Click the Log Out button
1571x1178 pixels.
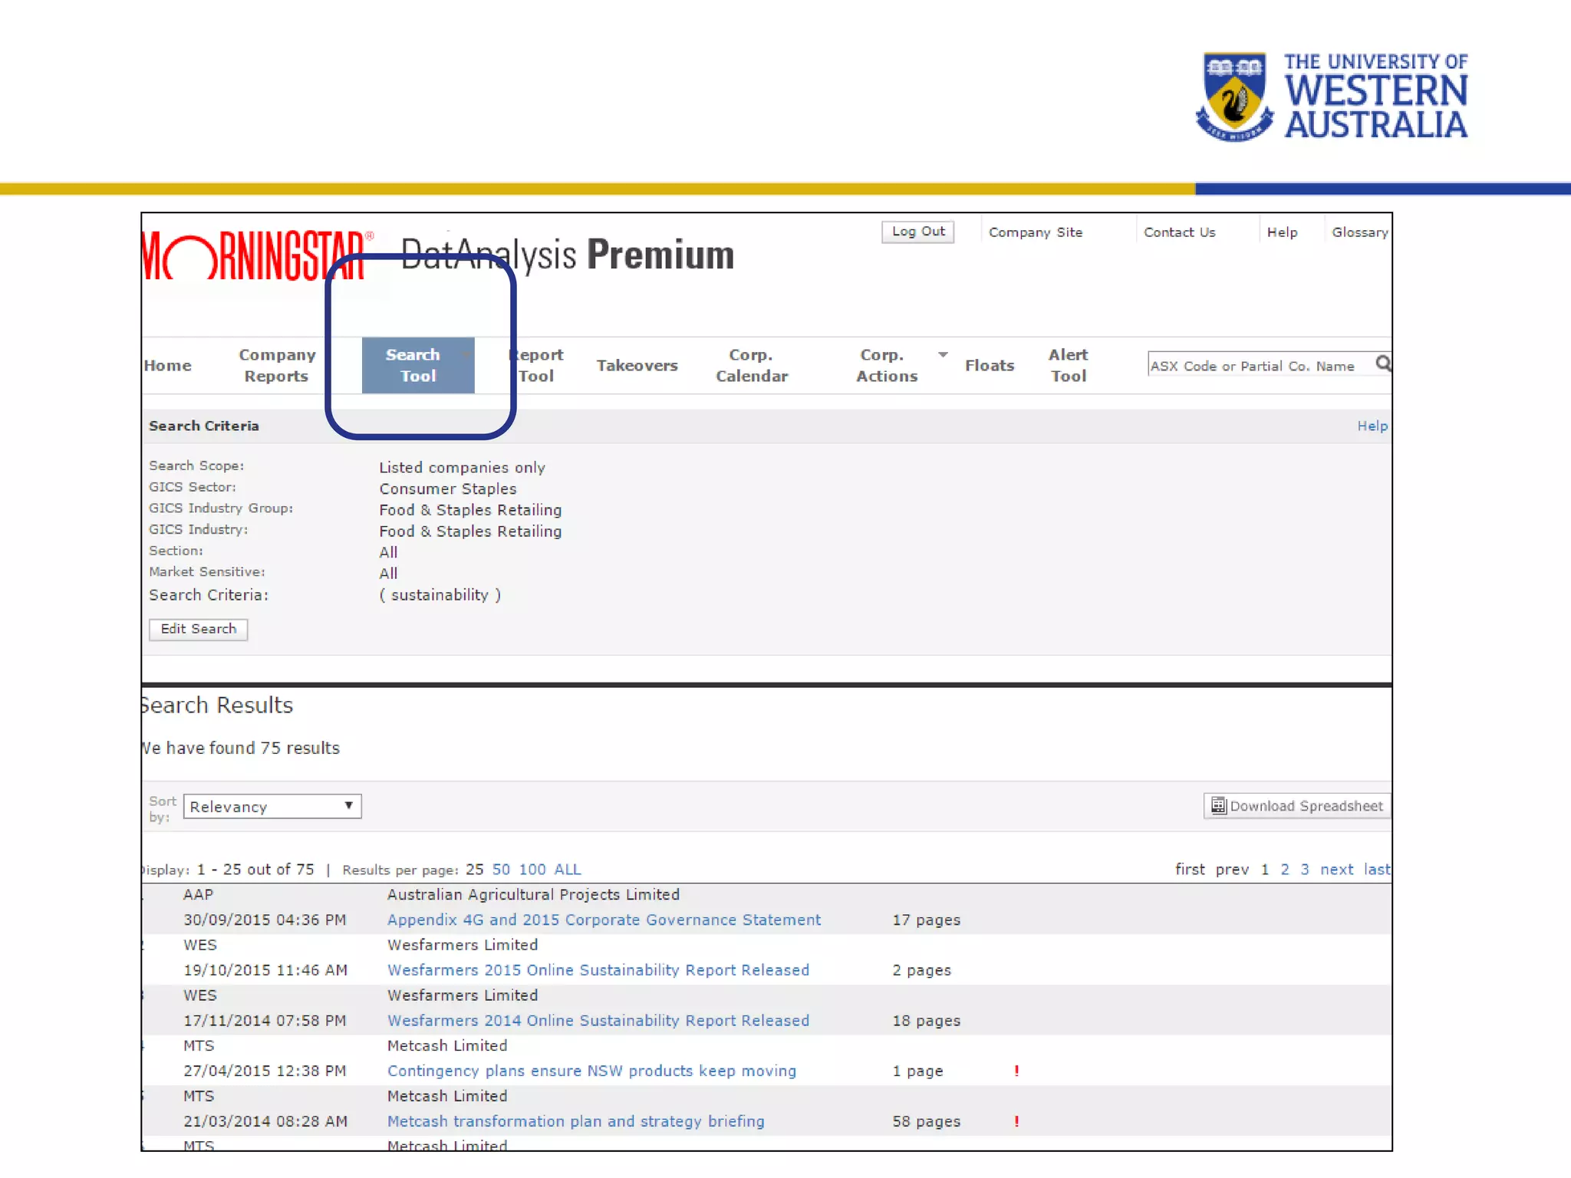(x=917, y=232)
